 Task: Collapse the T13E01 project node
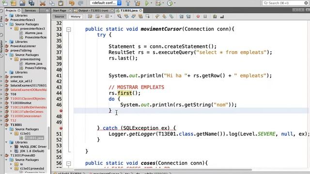pos(1,125)
